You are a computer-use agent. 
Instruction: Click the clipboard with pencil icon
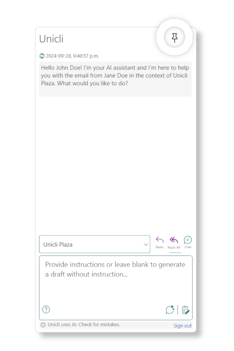pyautogui.click(x=185, y=310)
